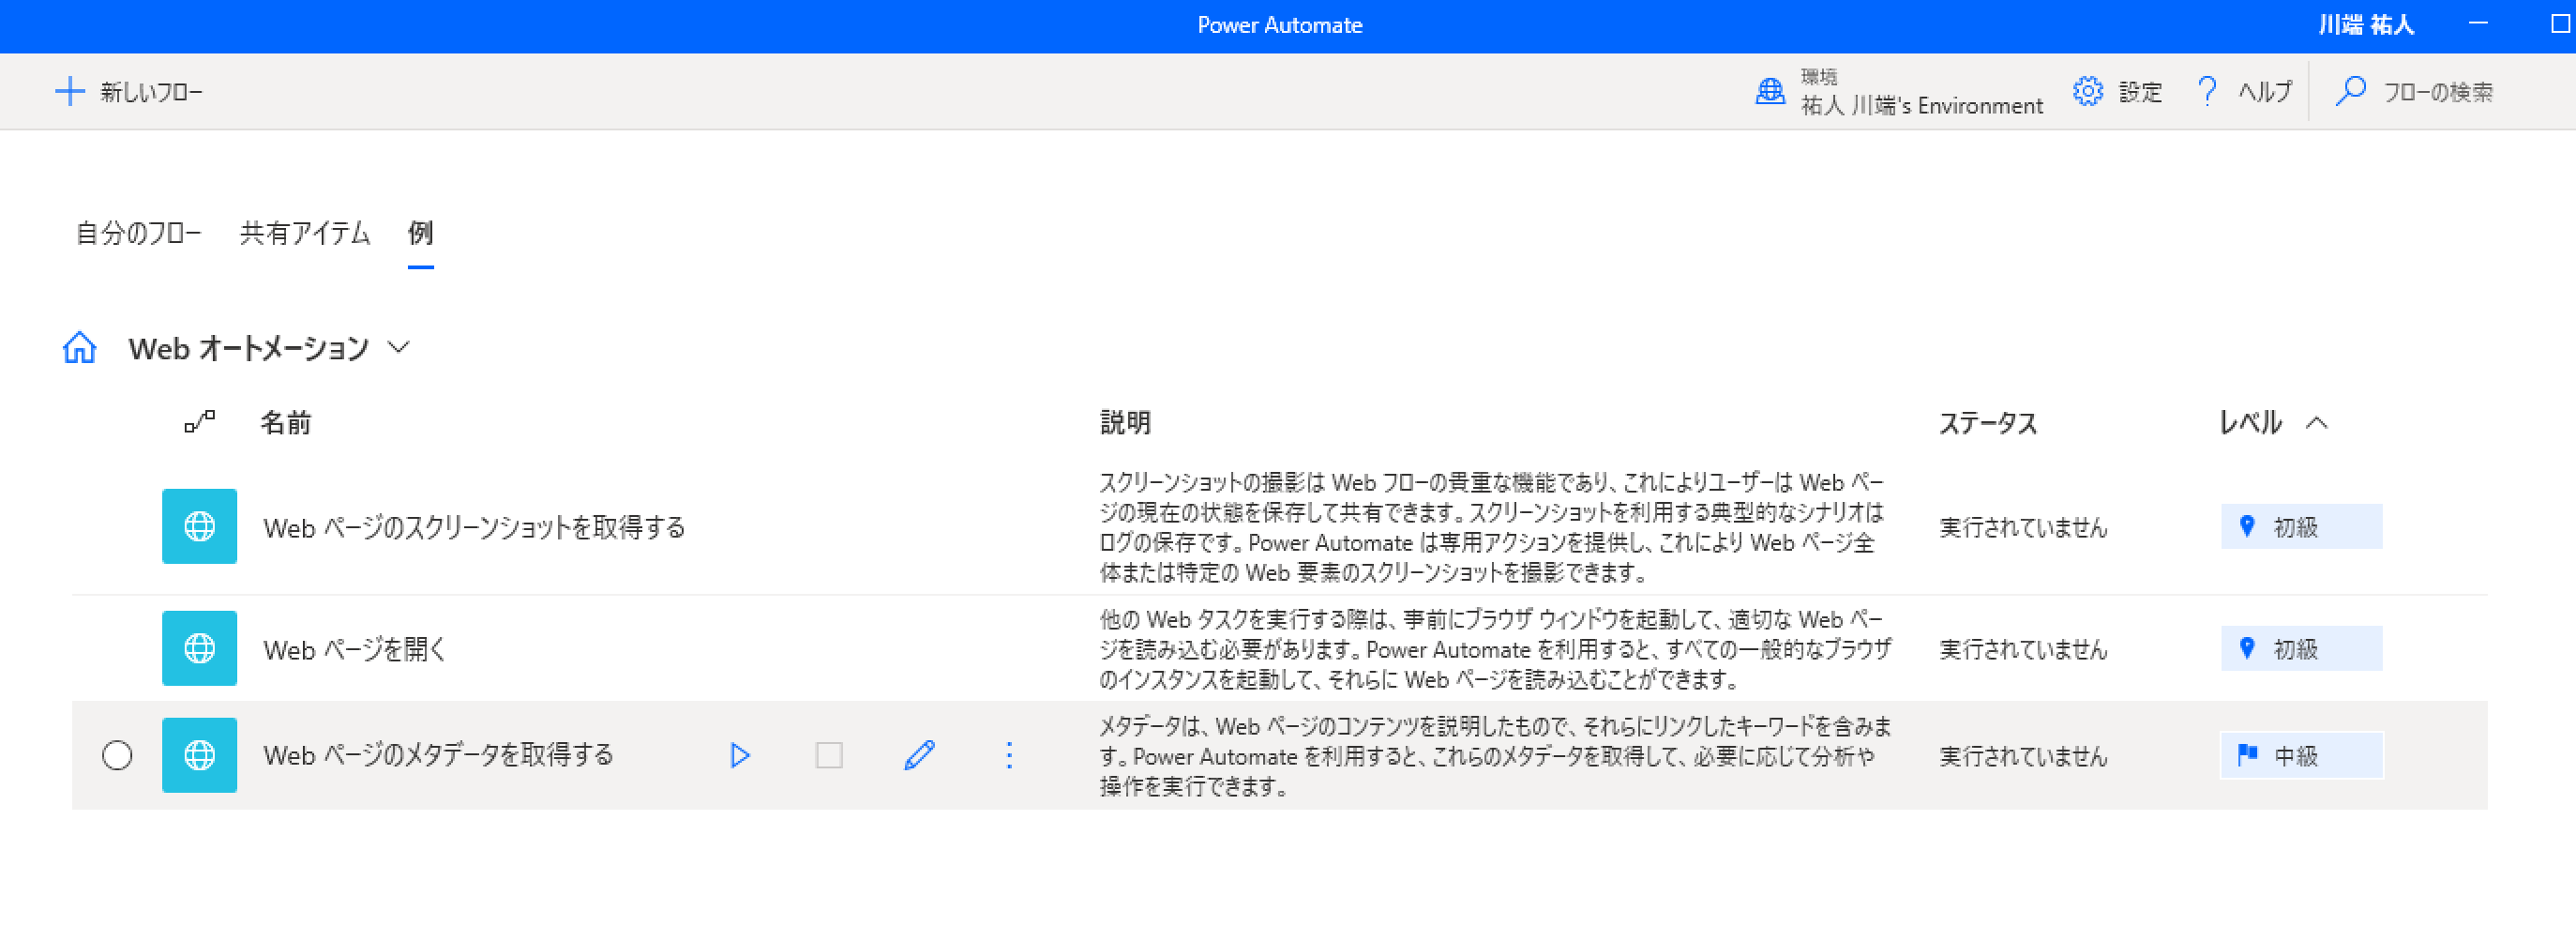The width and height of the screenshot is (2576, 926).
Task: Select the metadata flow radio circle
Action: [117, 755]
